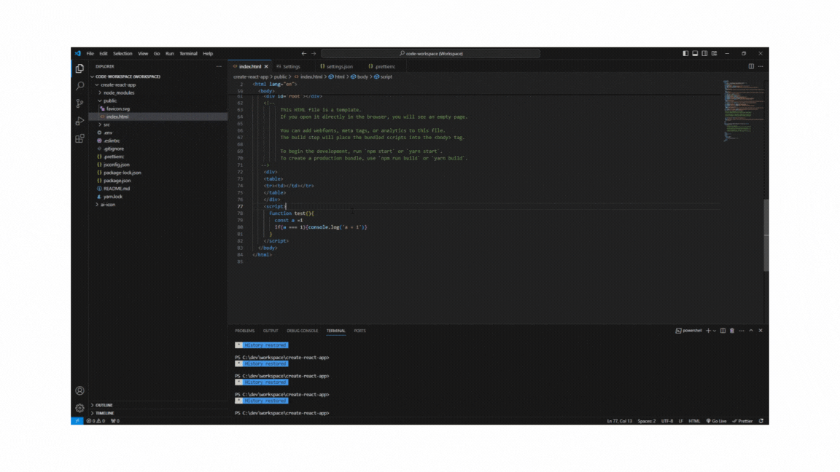The image size is (840, 472).
Task: Open the View menu
Action: coord(143,53)
